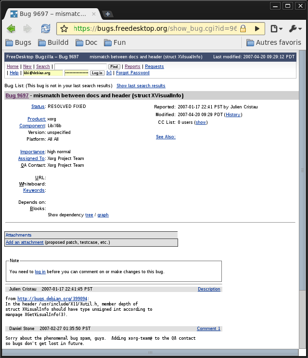Click the See Also link
Viewport: 308px width, 358px height.
[x=166, y=137]
